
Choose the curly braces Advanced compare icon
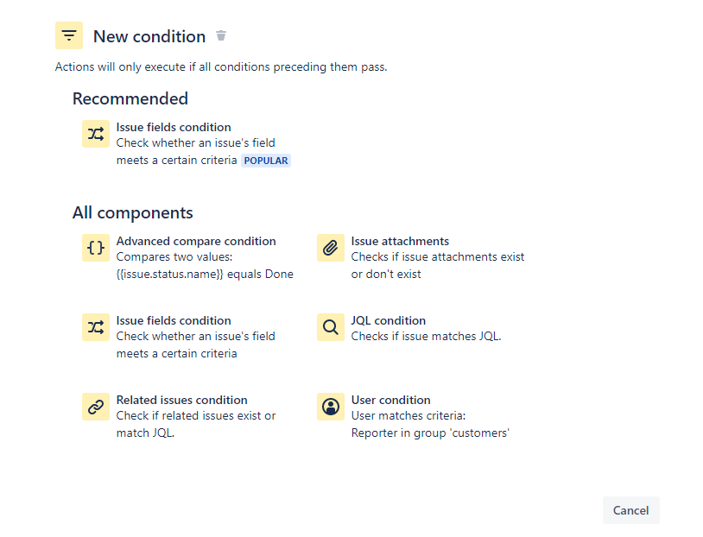(x=96, y=248)
